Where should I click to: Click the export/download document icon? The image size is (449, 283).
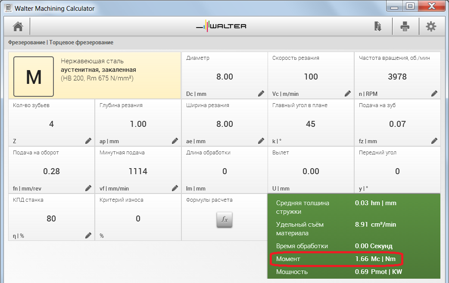[378, 26]
